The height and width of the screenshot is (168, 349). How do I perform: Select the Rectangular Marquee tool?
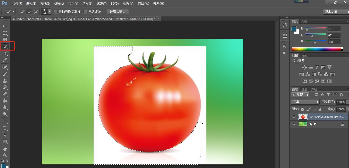[x=5, y=33]
